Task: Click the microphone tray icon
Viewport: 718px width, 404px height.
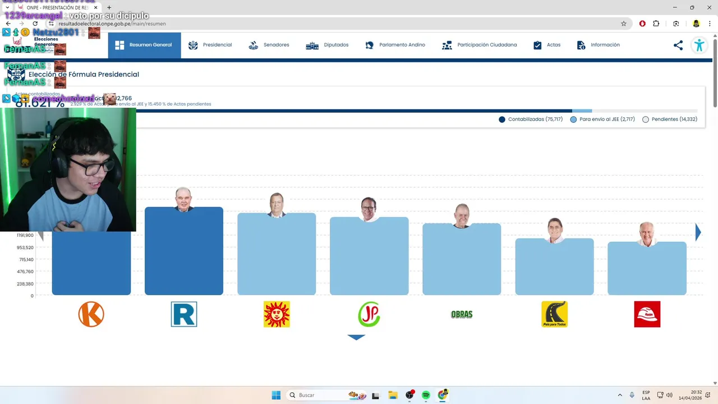Action: (x=632, y=395)
